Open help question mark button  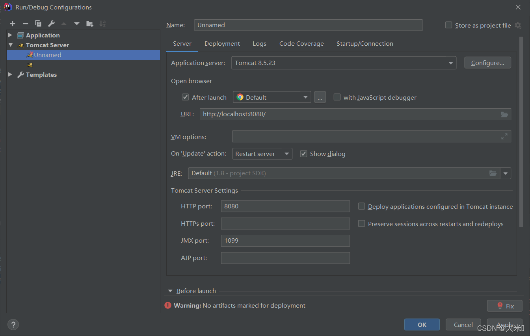click(13, 325)
